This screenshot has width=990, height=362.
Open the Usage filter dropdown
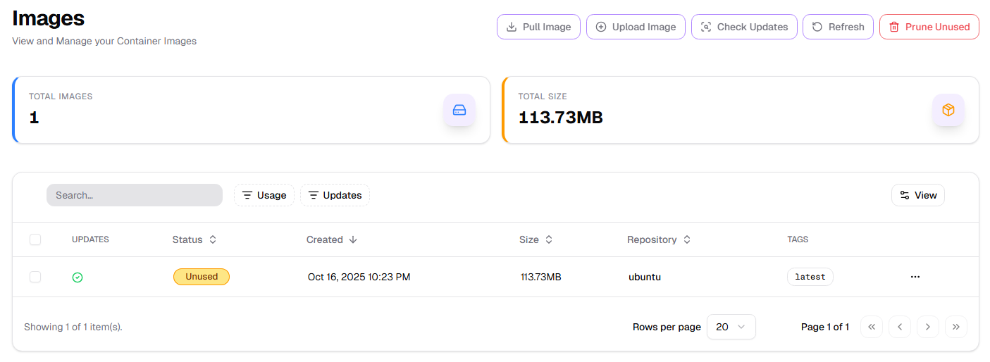[x=264, y=195]
